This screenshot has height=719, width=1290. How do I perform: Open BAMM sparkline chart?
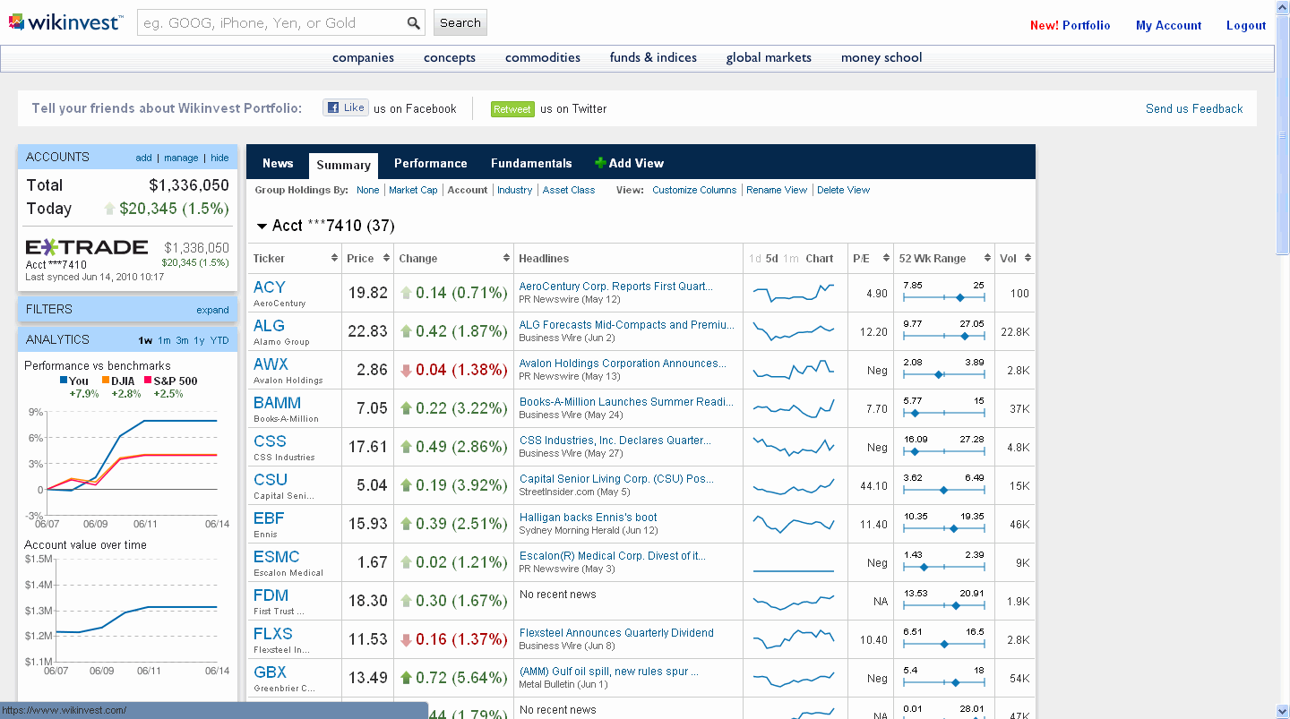795,408
